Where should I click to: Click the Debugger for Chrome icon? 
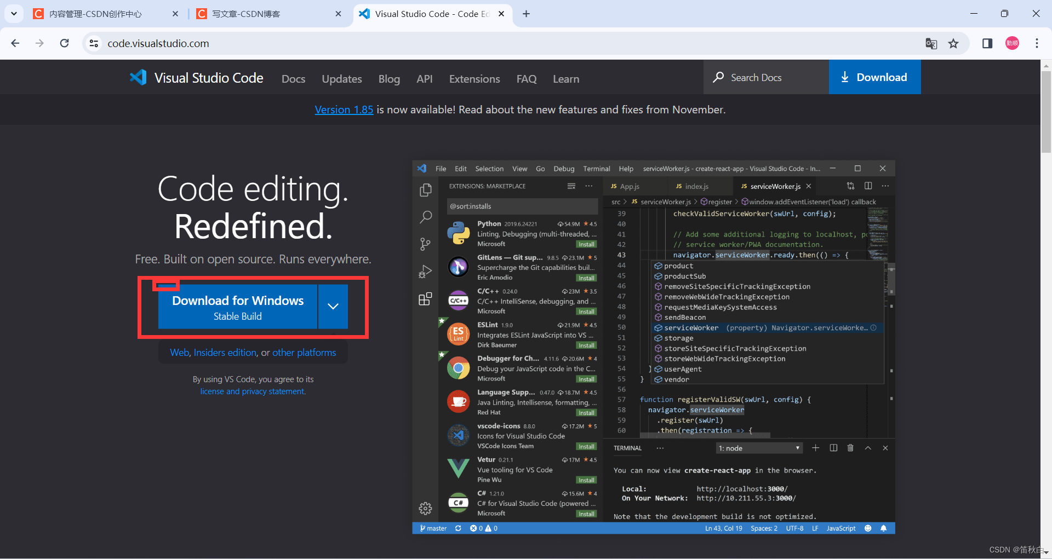coord(458,368)
